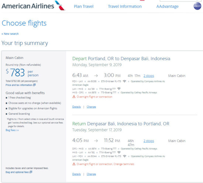Click the oneworld alliance globe icon

(197, 6)
